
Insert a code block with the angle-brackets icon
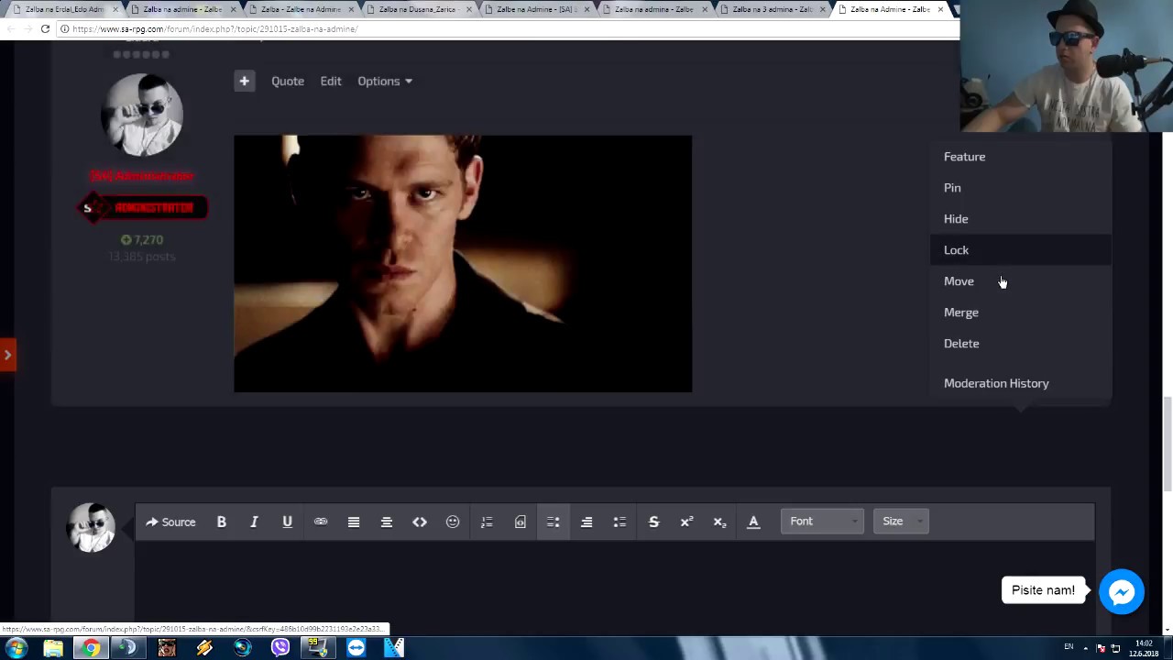420,522
